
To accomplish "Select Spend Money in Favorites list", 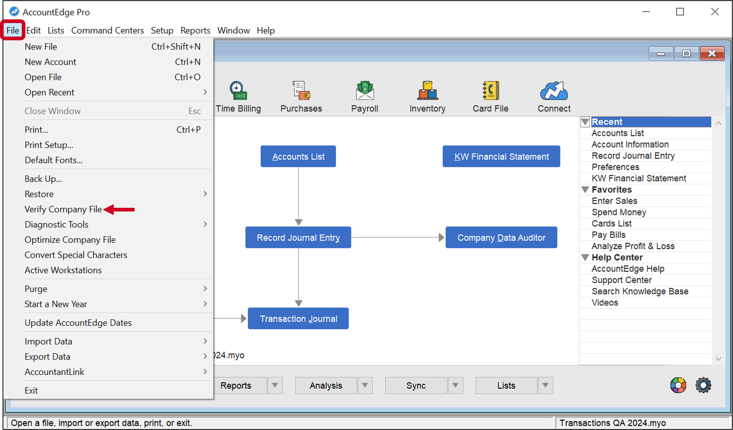I will click(619, 213).
